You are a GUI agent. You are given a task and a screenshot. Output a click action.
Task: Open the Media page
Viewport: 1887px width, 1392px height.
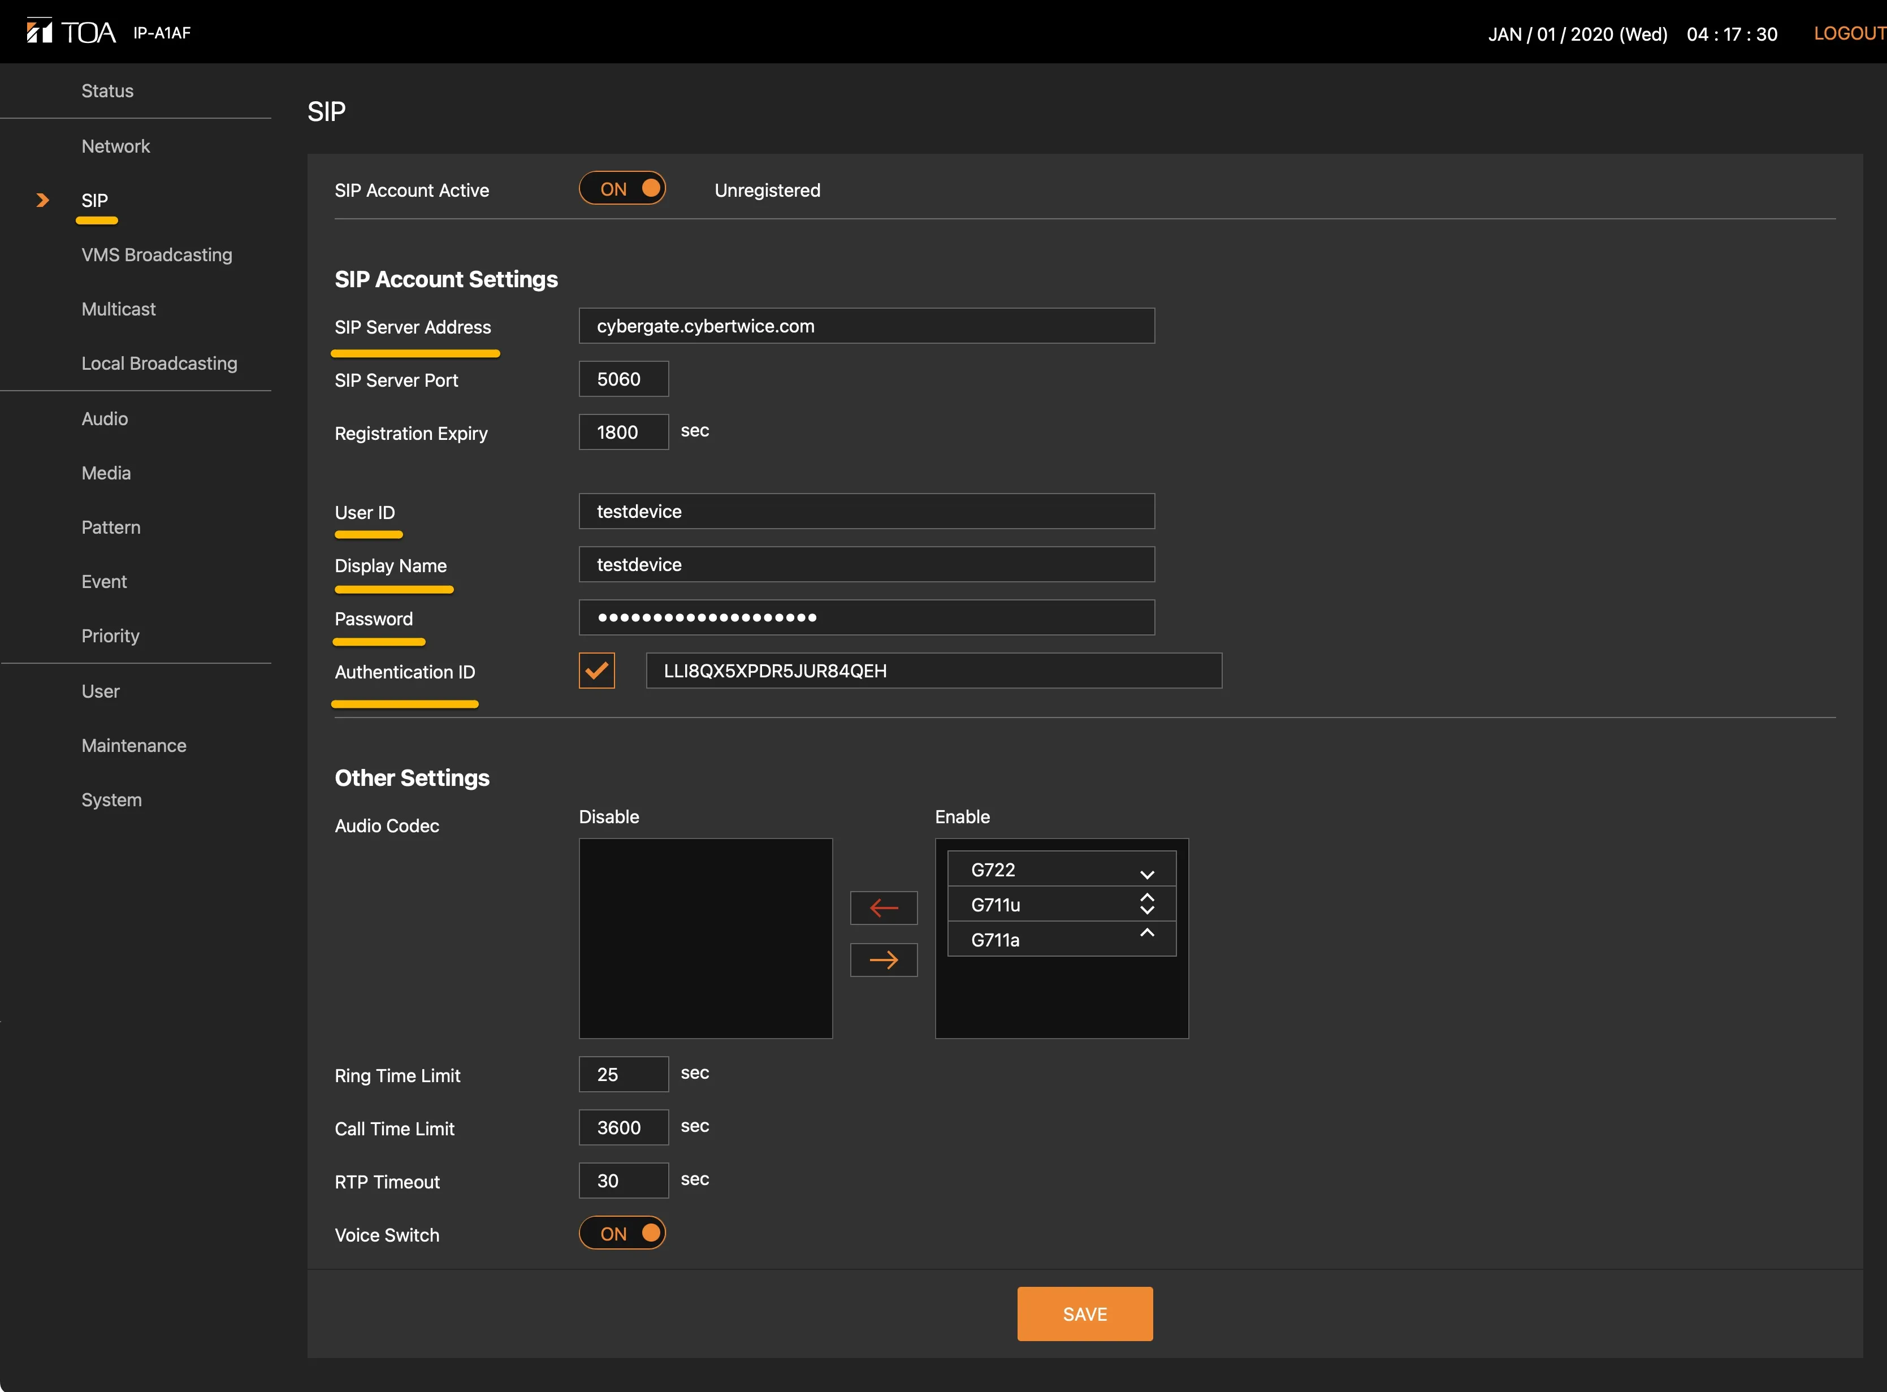pyautogui.click(x=106, y=473)
